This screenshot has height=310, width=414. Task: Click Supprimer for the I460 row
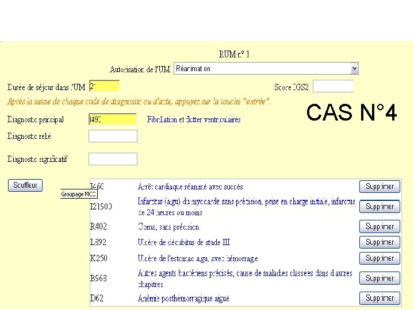(x=379, y=187)
